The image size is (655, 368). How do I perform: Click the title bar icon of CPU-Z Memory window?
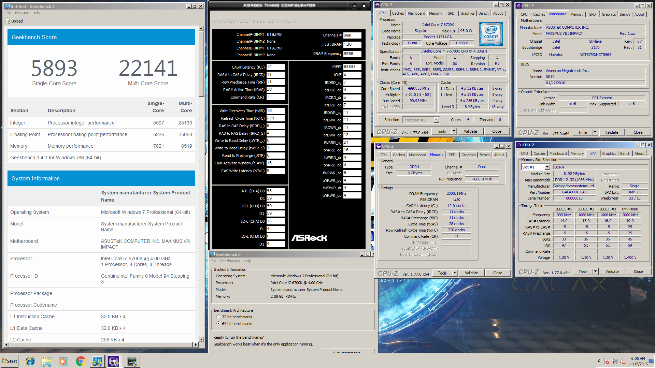pyautogui.click(x=378, y=146)
